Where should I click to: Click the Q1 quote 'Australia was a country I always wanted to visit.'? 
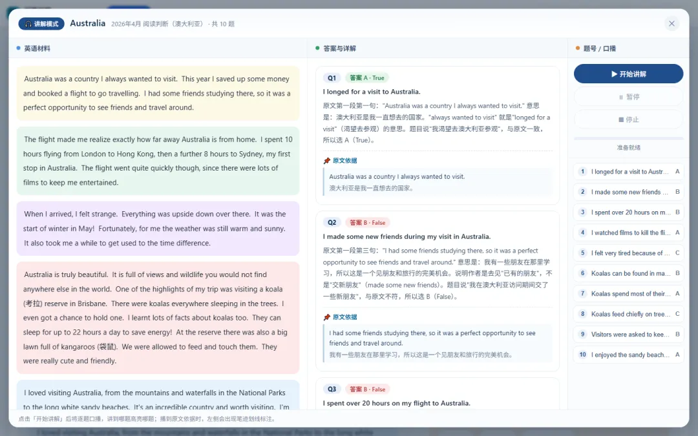(397, 176)
